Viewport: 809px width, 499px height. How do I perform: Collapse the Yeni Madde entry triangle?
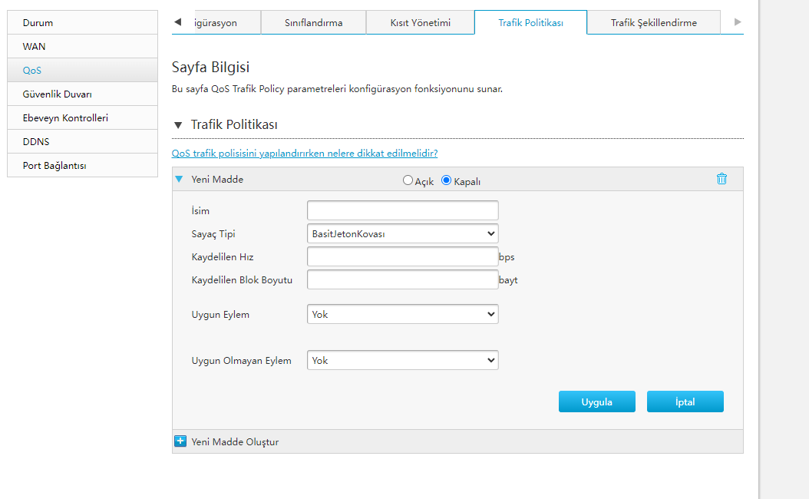tap(179, 180)
